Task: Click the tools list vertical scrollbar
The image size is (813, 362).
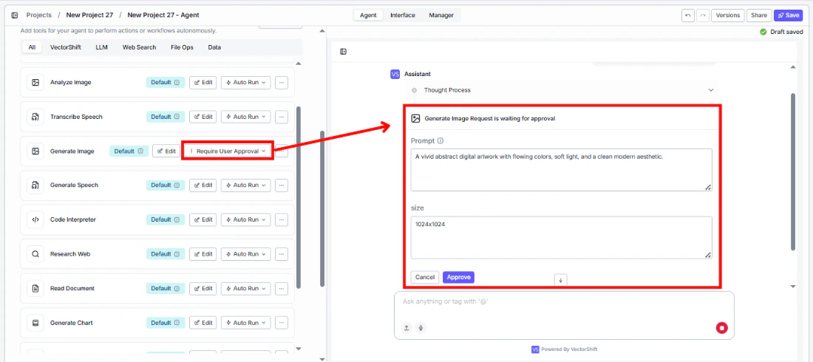Action: [298, 197]
